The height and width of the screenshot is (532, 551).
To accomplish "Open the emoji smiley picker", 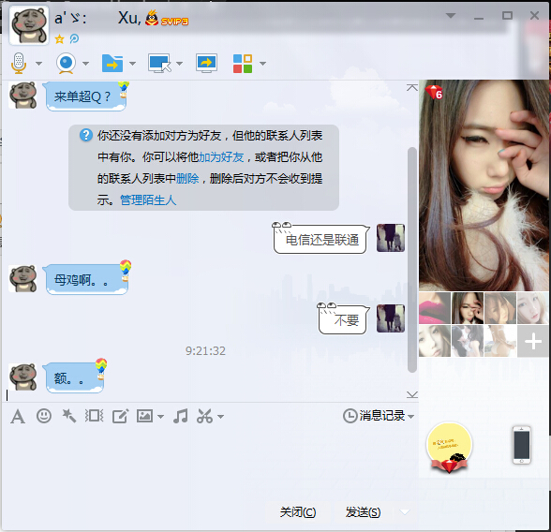I will [44, 416].
